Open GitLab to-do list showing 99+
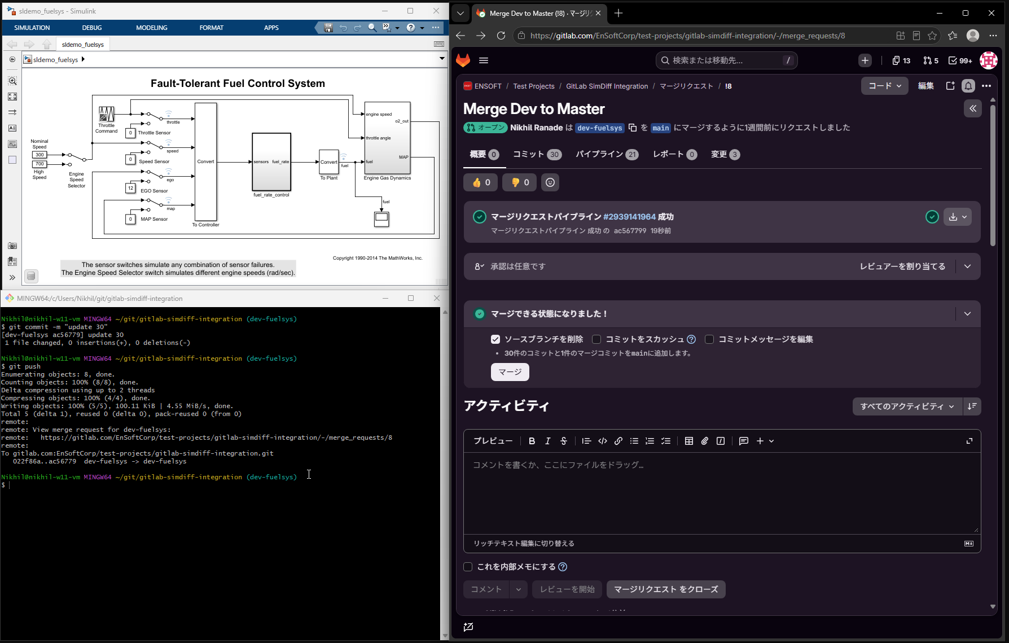 point(960,60)
